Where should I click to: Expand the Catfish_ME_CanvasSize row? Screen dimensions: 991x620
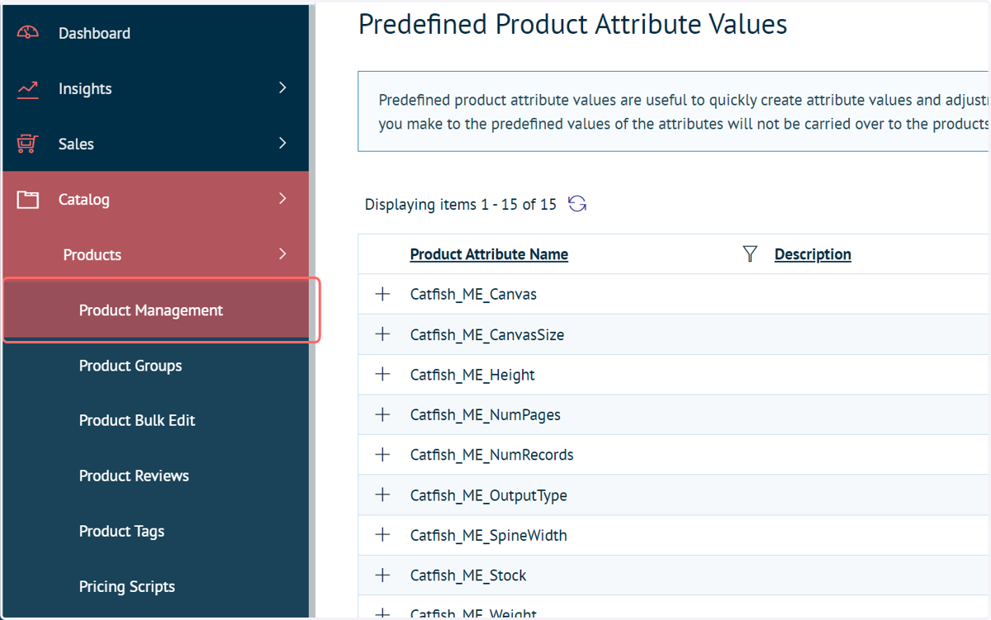click(382, 334)
